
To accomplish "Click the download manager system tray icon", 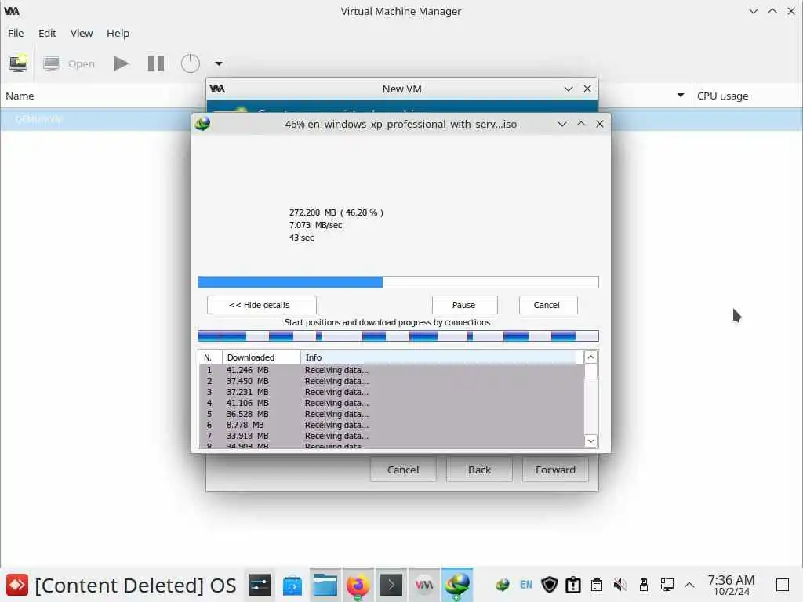I will (503, 585).
